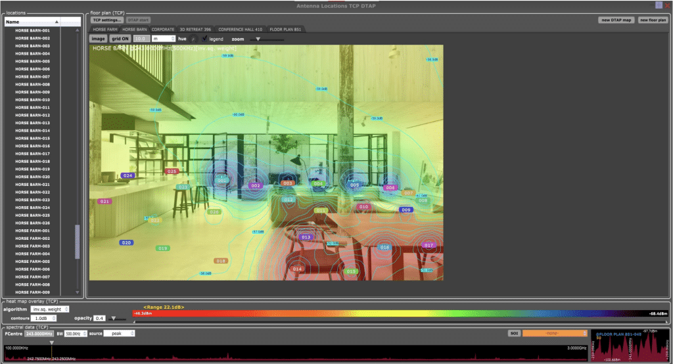Select antenna marker 024 on the heat map

(x=128, y=175)
